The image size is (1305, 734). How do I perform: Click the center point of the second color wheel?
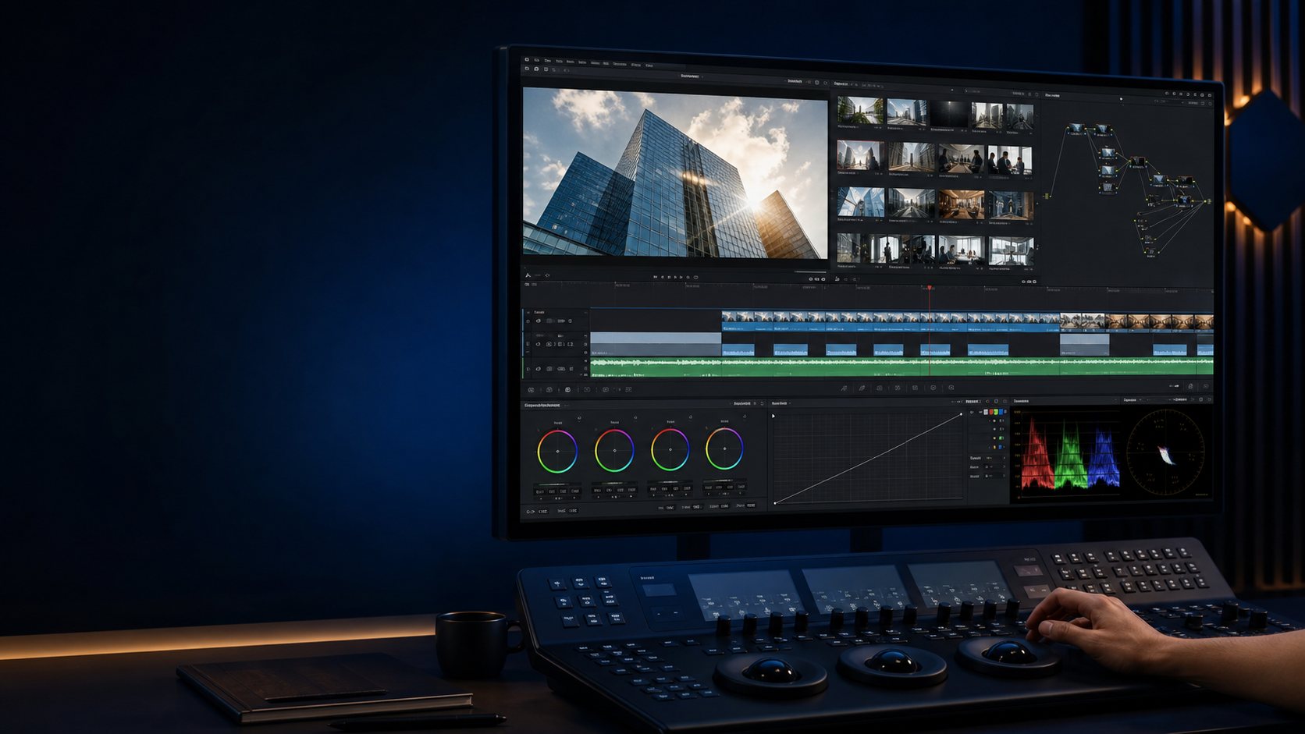tap(614, 450)
